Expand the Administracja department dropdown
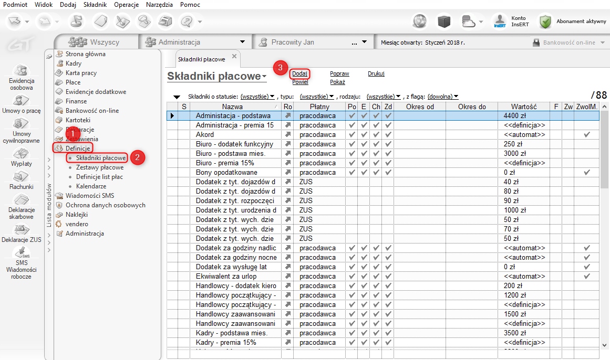The image size is (610, 360). point(242,42)
